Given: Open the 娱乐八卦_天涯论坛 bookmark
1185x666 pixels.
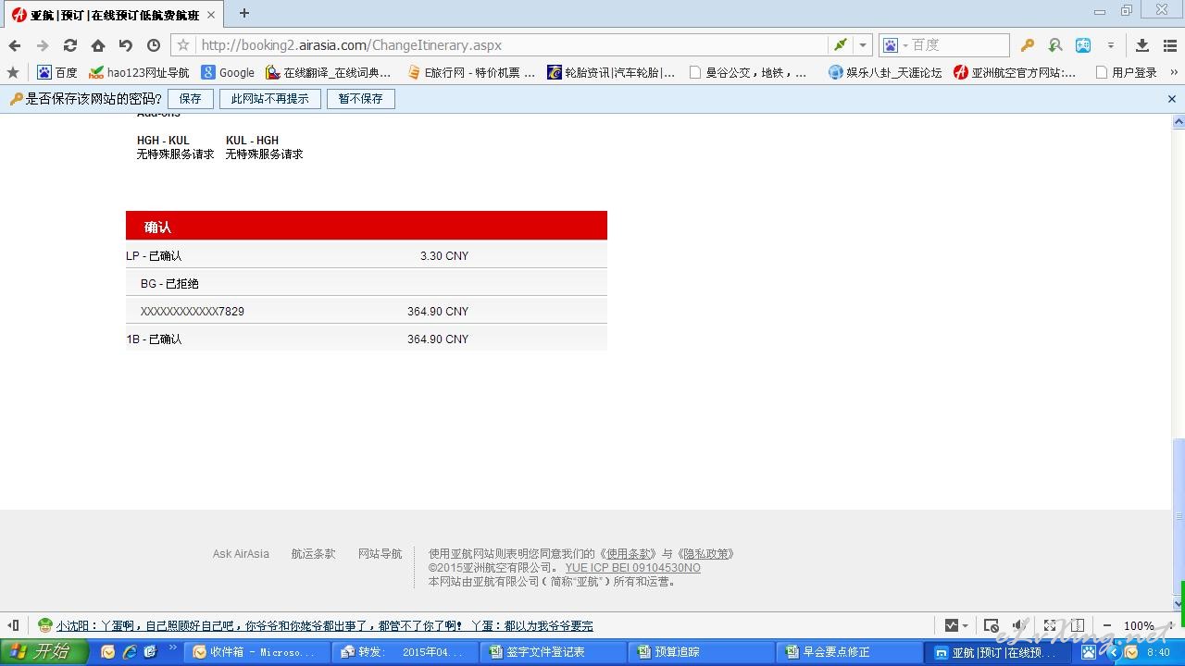Looking at the screenshot, I should pyautogui.click(x=885, y=72).
